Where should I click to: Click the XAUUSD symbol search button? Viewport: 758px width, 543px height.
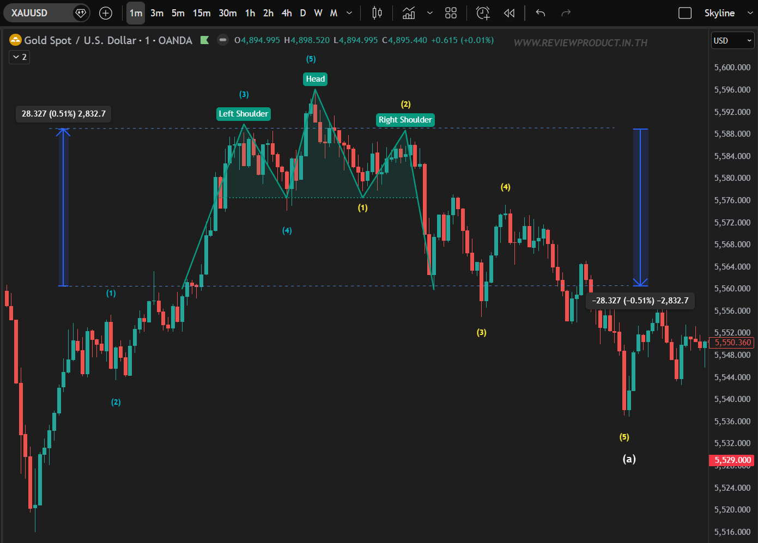pos(30,13)
